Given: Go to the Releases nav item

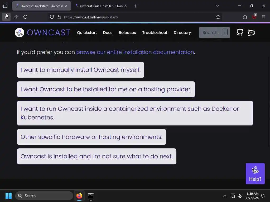Looking at the screenshot, I should click(x=127, y=33).
